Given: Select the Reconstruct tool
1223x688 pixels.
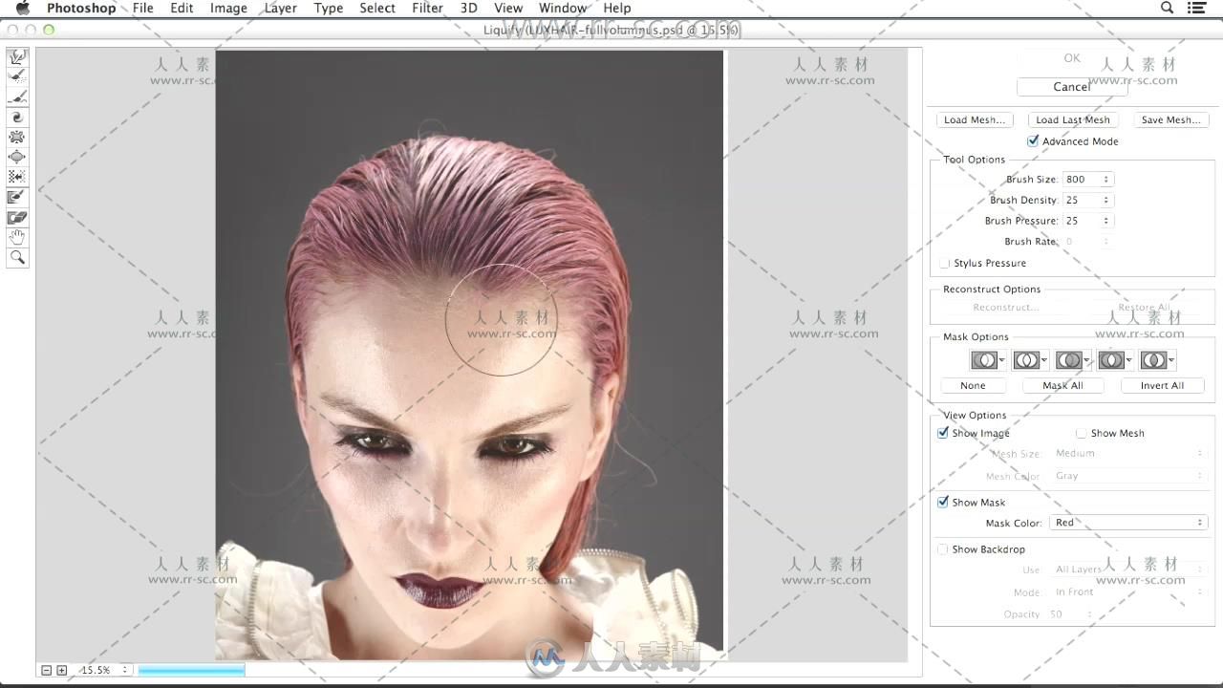Looking at the screenshot, I should click(17, 77).
